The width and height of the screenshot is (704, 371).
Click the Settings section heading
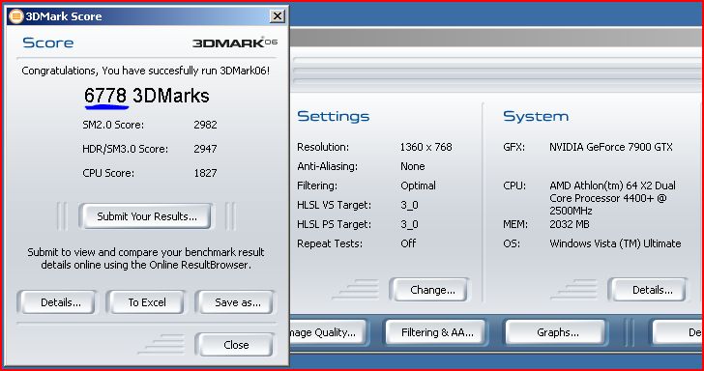[x=333, y=117]
